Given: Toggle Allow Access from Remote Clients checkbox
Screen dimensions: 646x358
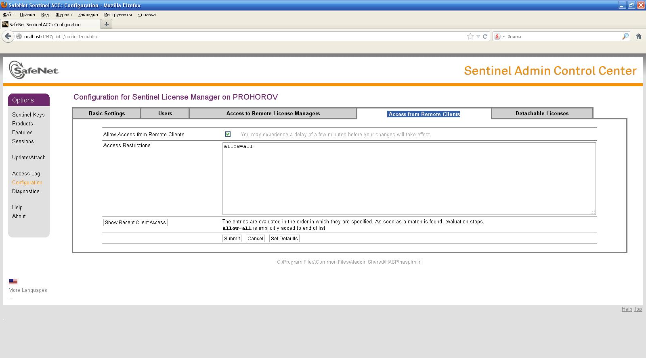Looking at the screenshot, I should (228, 134).
